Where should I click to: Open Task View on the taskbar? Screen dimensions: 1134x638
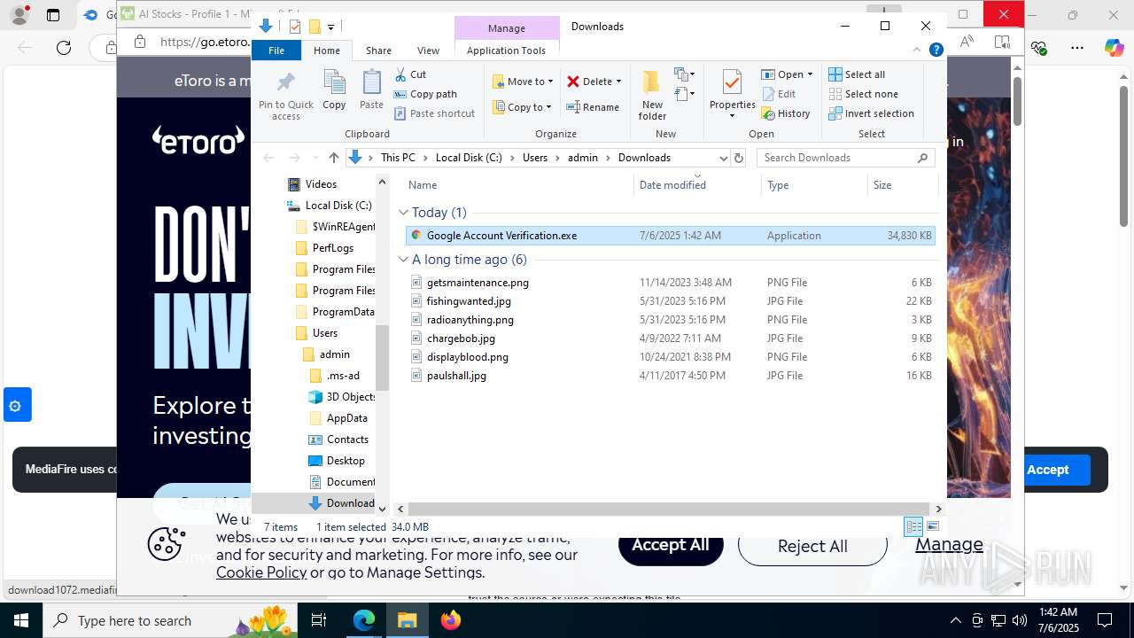tap(320, 620)
